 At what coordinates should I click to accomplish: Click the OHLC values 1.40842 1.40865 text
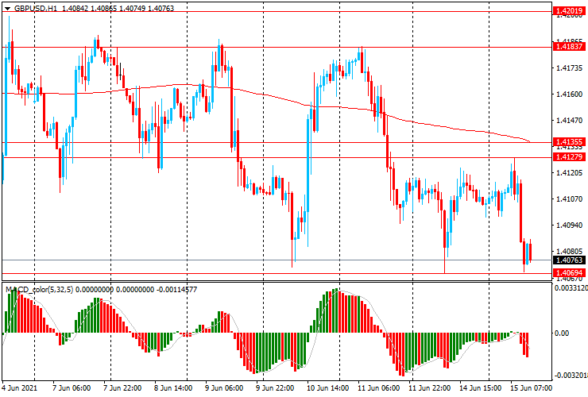pos(89,8)
